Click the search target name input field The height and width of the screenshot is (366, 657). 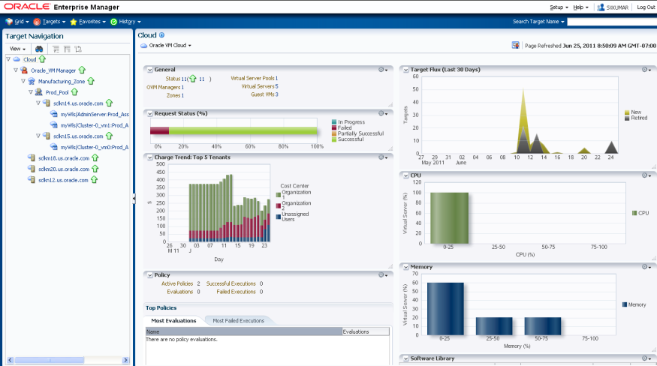(x=612, y=21)
